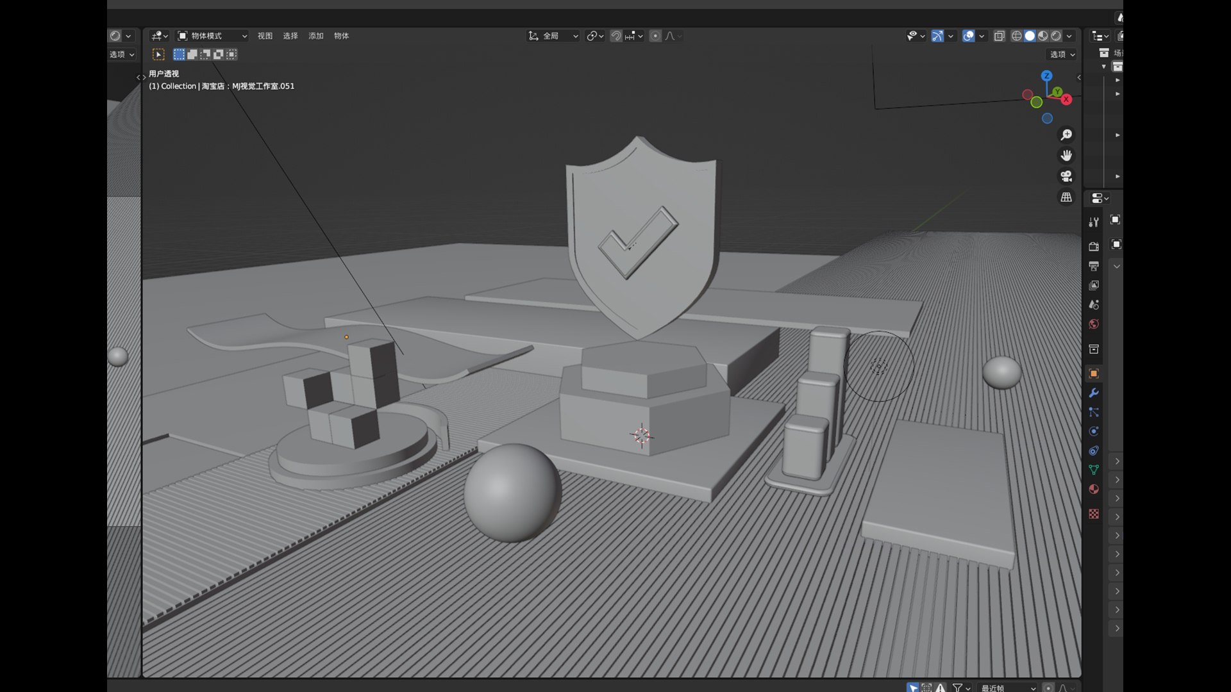Viewport: 1231px width, 692px height.
Task: Select the tweak select tool icon
Action: click(x=158, y=54)
